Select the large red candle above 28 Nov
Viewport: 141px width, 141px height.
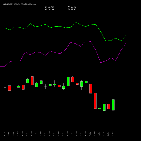(x=95, y=101)
